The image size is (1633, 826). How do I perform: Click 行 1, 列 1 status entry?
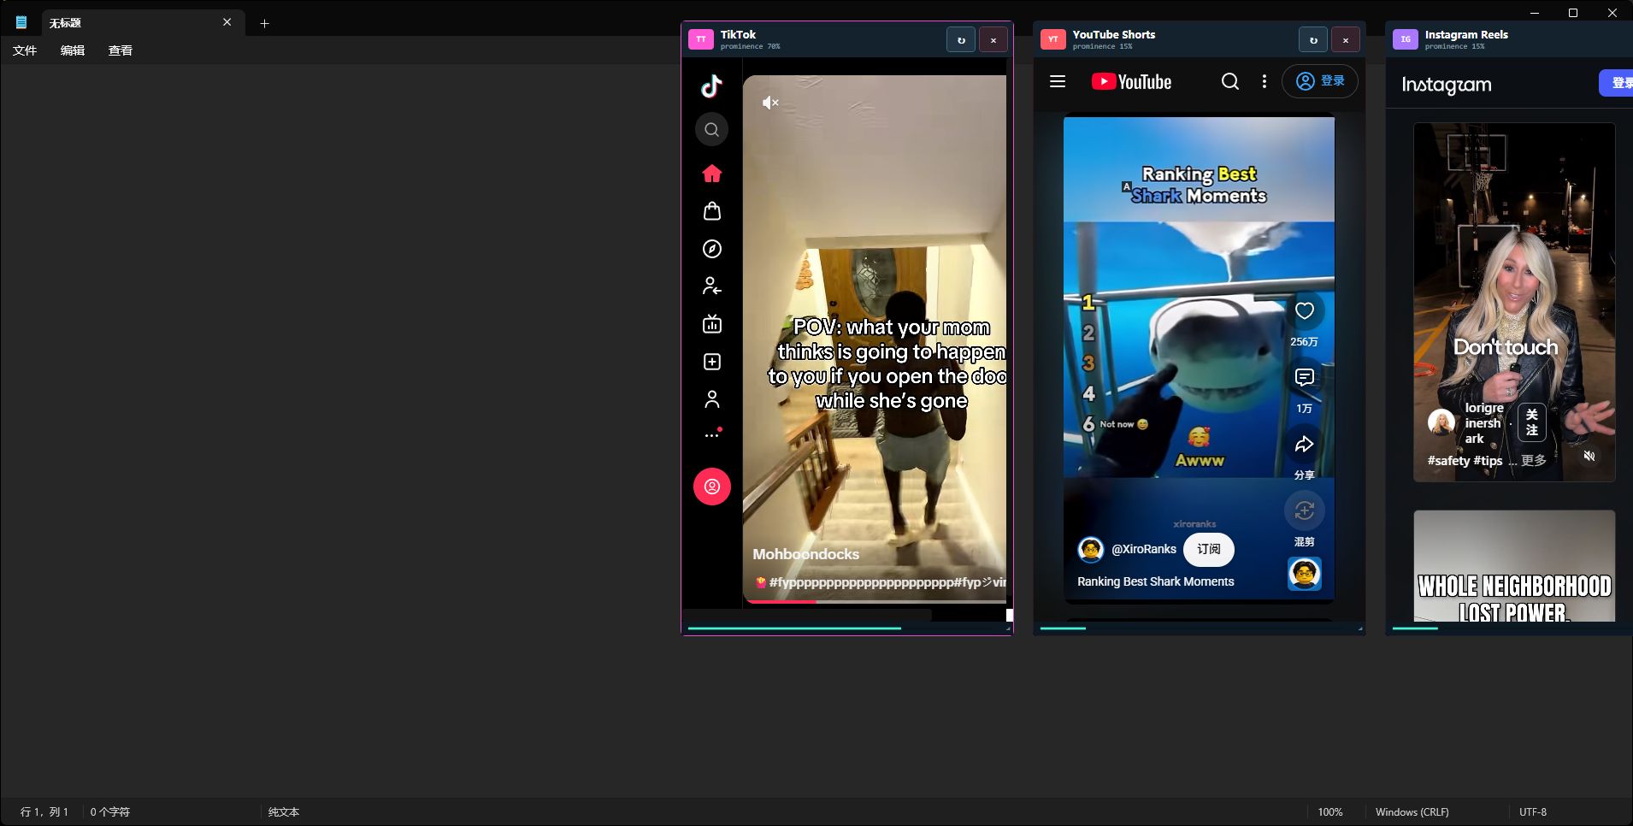pos(44,812)
